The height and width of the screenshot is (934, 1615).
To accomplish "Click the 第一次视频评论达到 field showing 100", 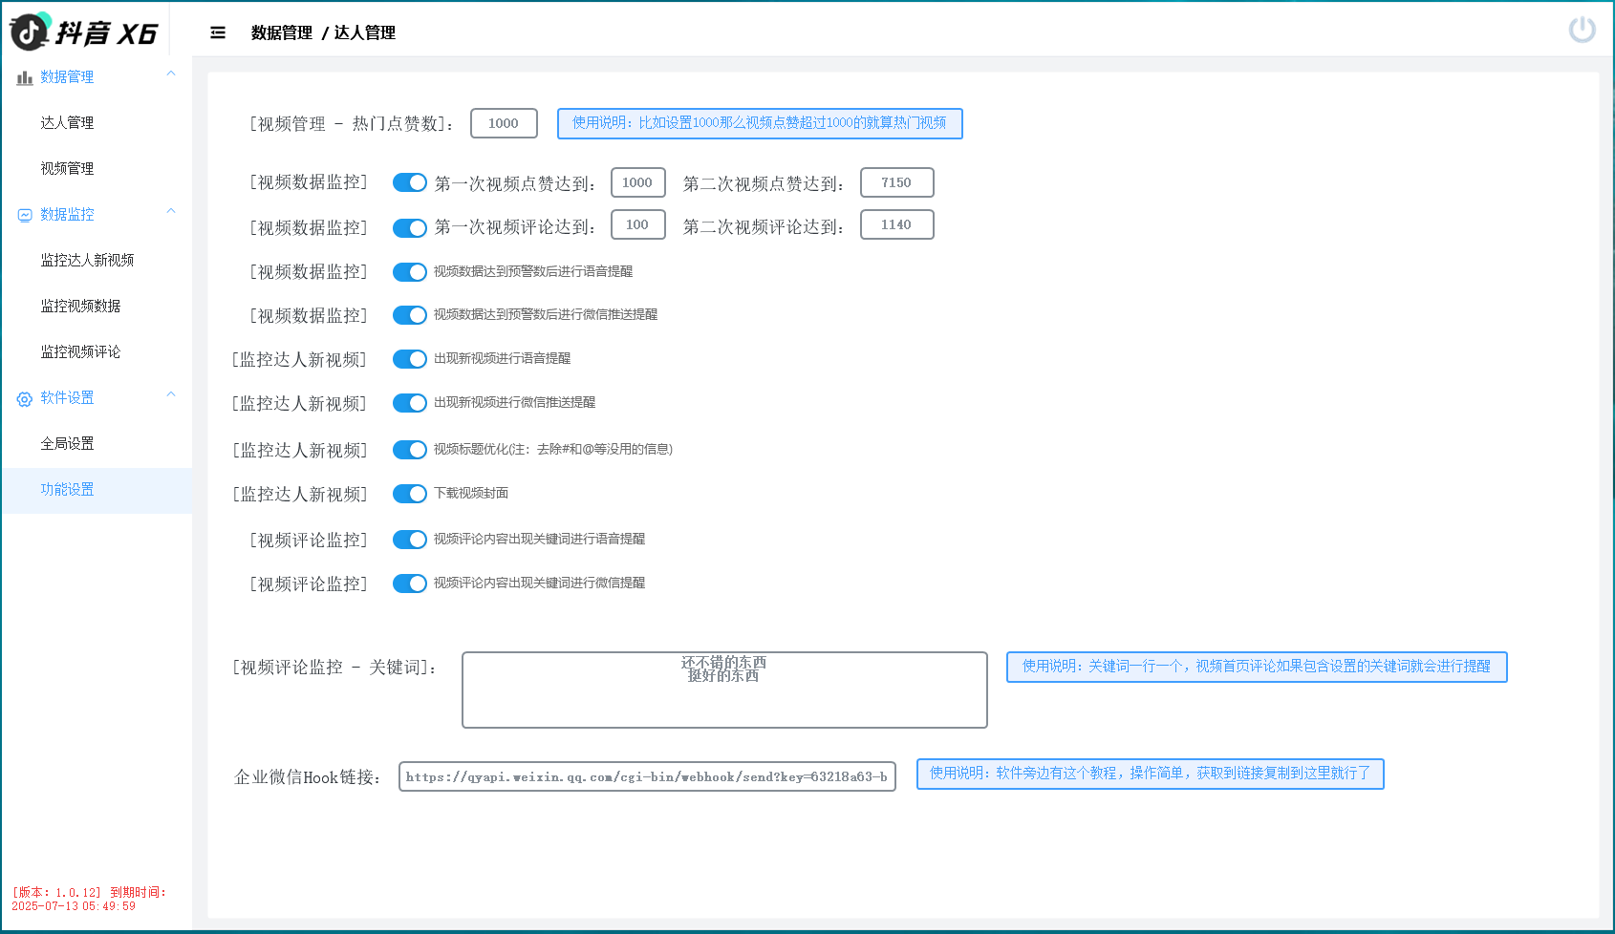I will (637, 224).
